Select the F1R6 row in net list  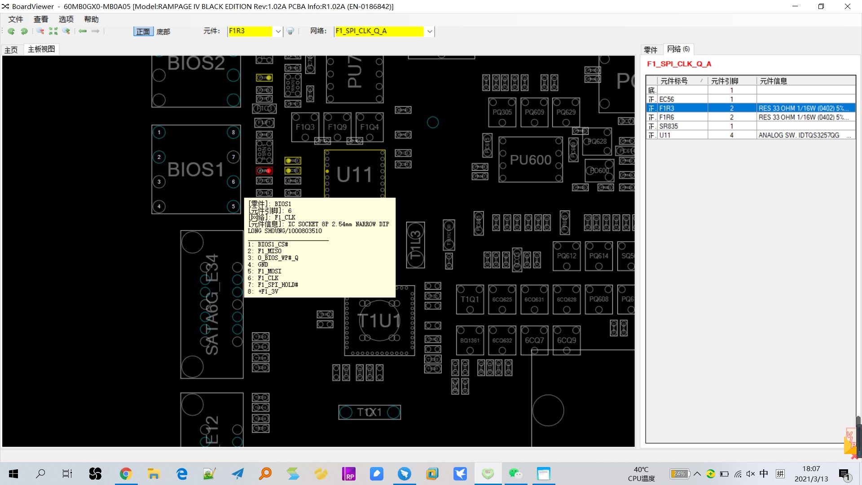(751, 117)
